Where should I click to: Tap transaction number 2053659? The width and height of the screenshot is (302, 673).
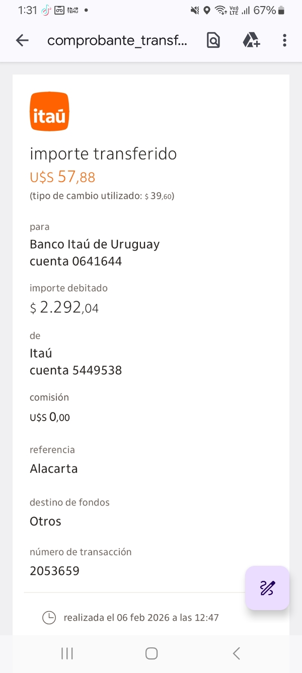(54, 571)
